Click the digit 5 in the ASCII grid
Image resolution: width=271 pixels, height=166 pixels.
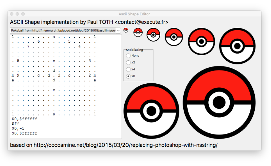(69, 41)
